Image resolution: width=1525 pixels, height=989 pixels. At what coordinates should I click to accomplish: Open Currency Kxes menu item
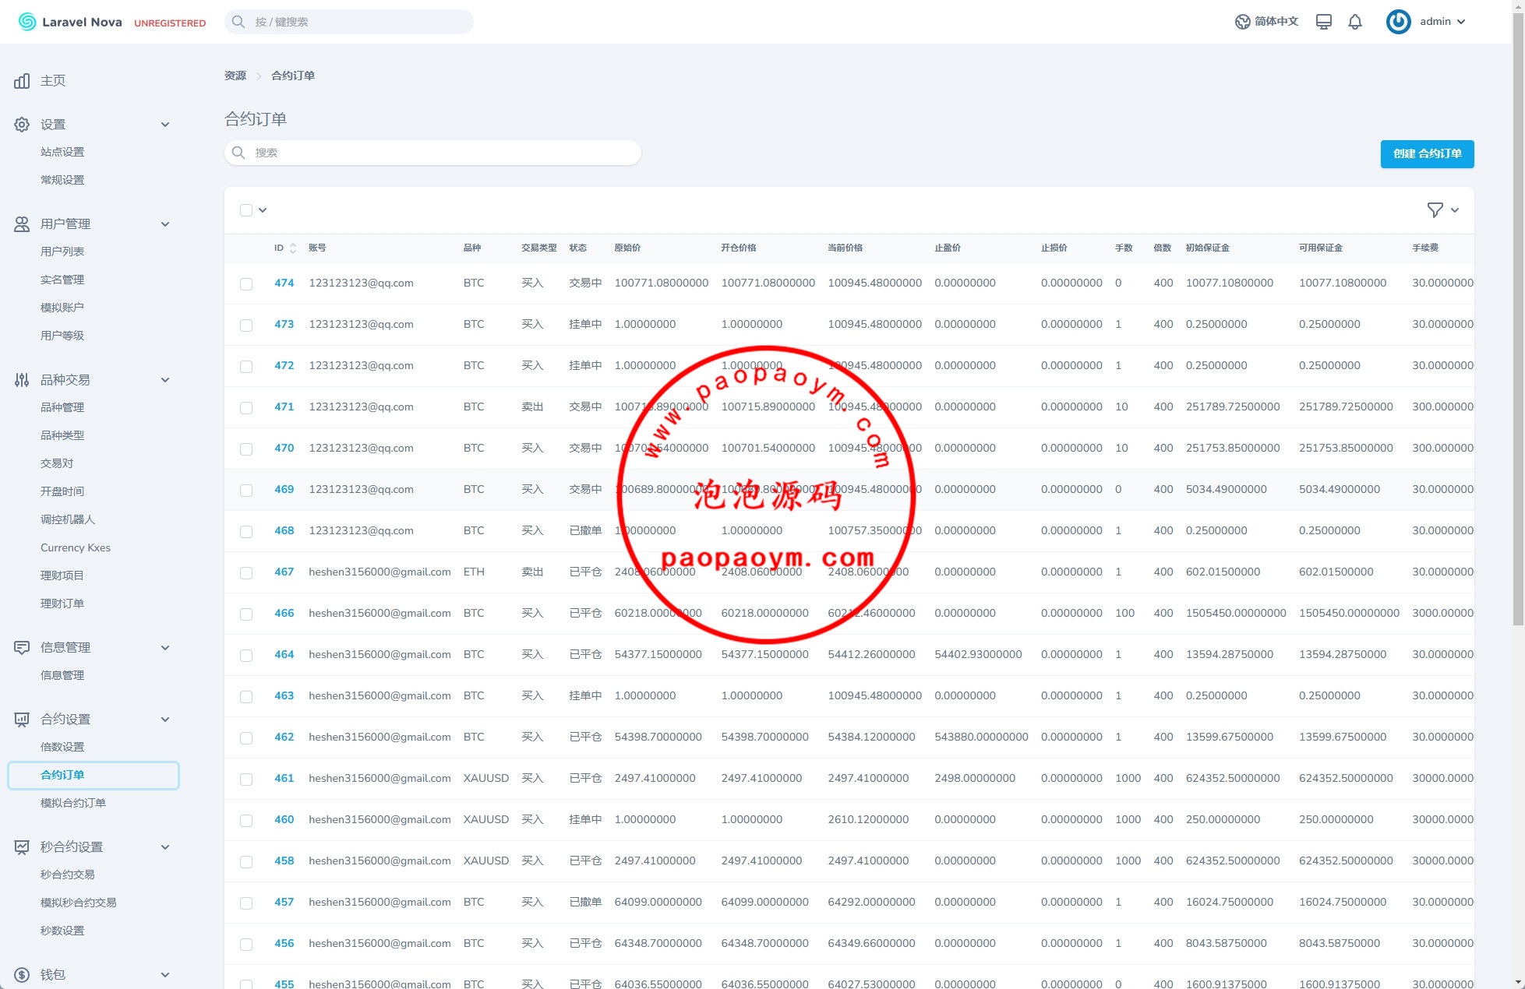(76, 548)
